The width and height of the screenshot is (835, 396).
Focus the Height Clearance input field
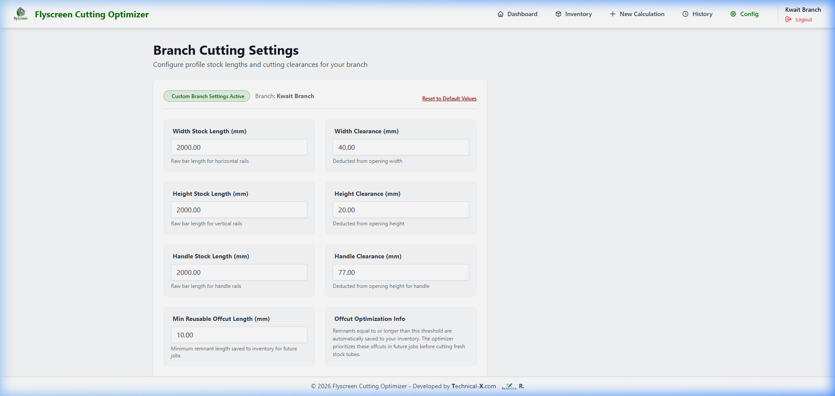click(x=401, y=210)
